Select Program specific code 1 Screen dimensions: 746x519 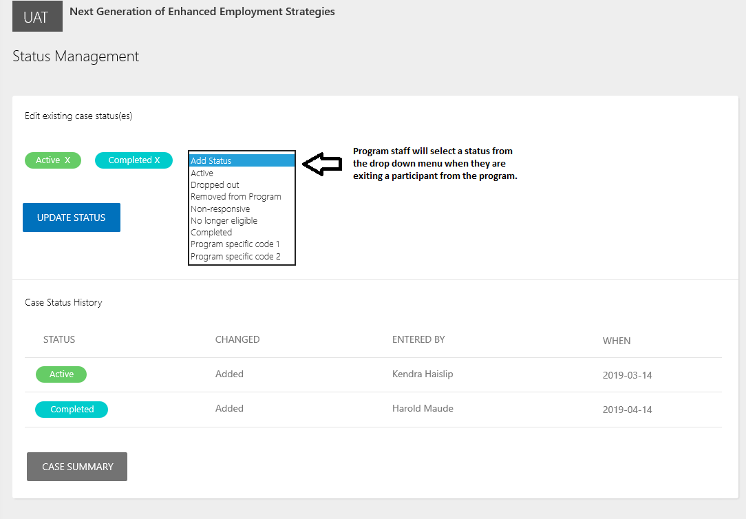pyautogui.click(x=235, y=244)
